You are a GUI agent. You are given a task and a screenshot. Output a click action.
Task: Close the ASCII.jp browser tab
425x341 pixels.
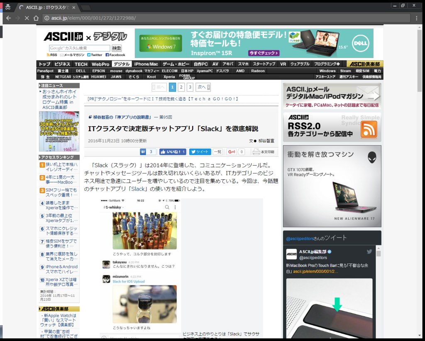click(73, 7)
